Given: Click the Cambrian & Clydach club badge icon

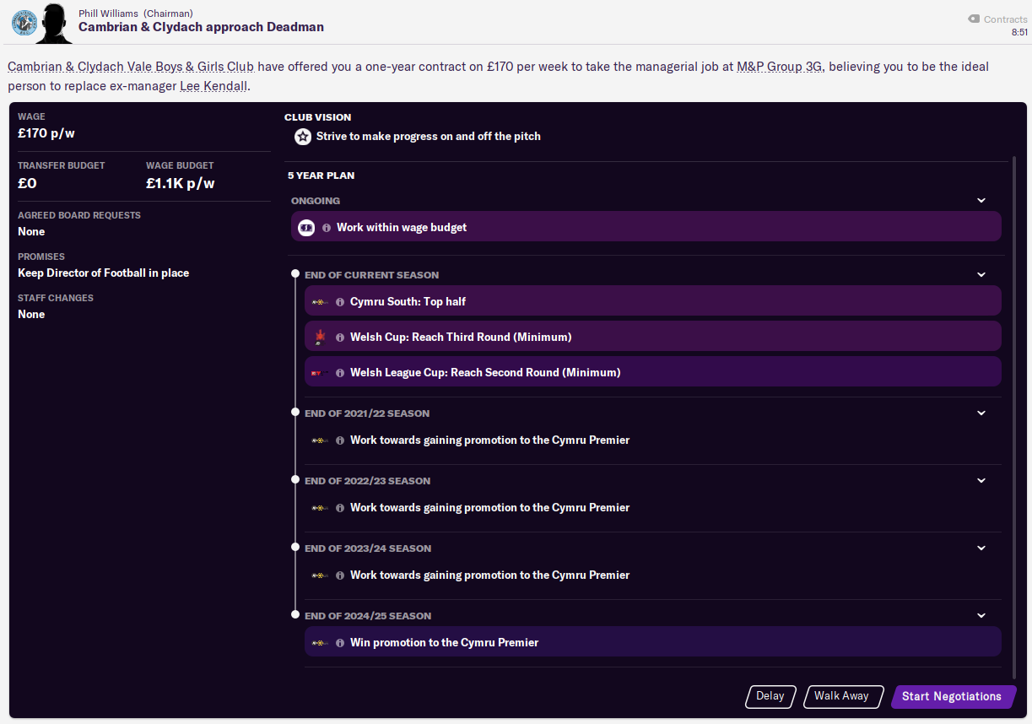Looking at the screenshot, I should (x=23, y=22).
